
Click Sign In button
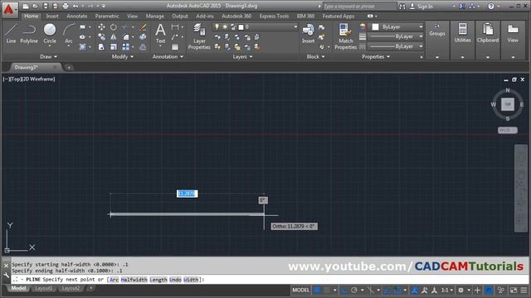pos(421,7)
